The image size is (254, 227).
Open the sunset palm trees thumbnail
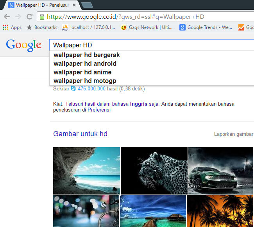[x=220, y=211]
